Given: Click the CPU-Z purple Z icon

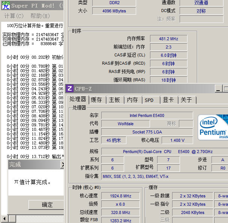Looking at the screenshot, I should tap(70, 88).
